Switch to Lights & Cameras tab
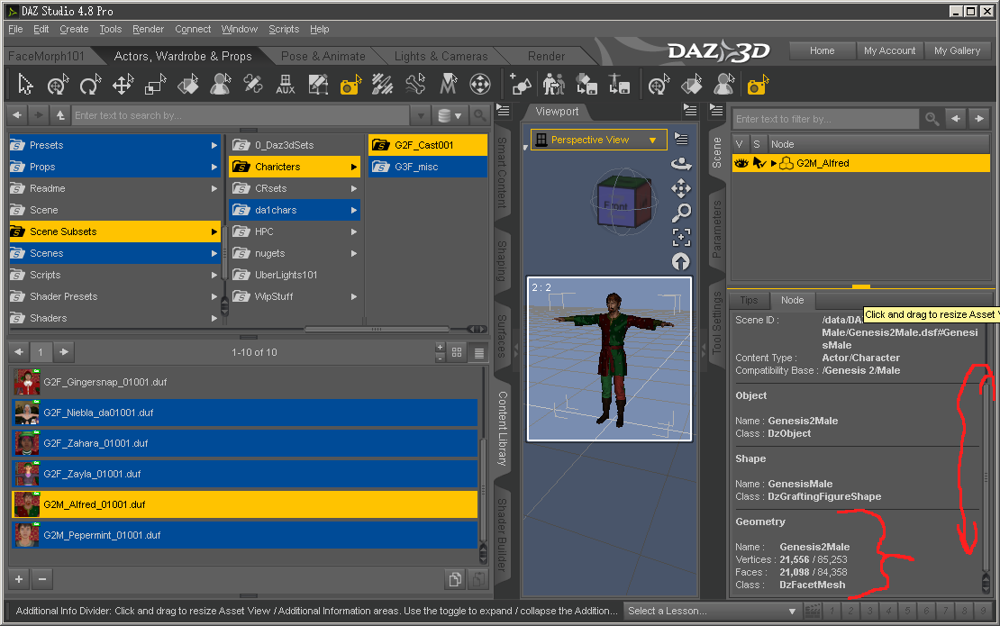Viewport: 1000px width, 626px height. point(441,56)
